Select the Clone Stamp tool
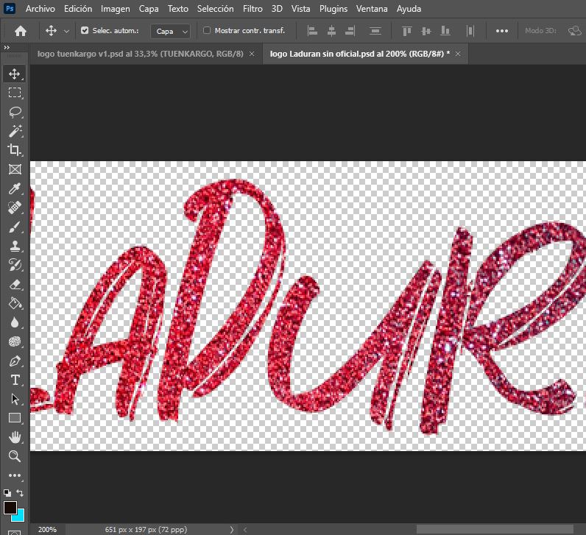 (x=15, y=246)
